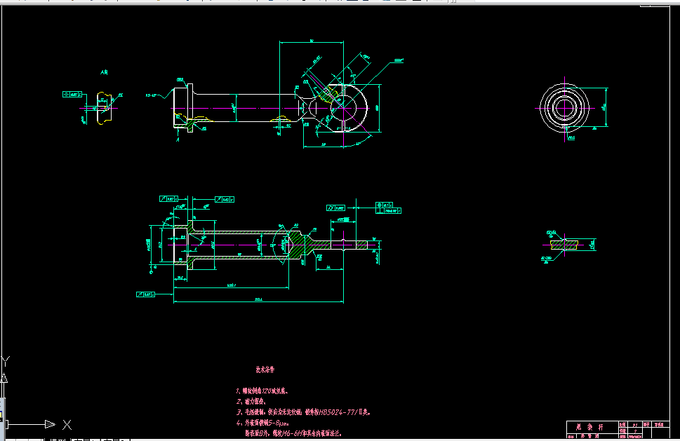Select the 技术条件 heading text
The width and height of the screenshot is (680, 441).
[x=265, y=369]
